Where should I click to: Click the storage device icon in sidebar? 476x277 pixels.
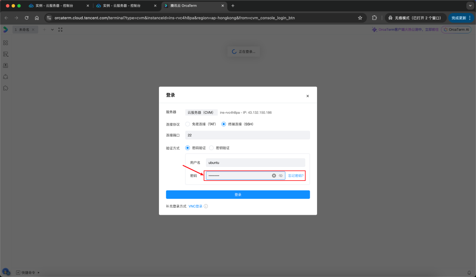pyautogui.click(x=5, y=65)
